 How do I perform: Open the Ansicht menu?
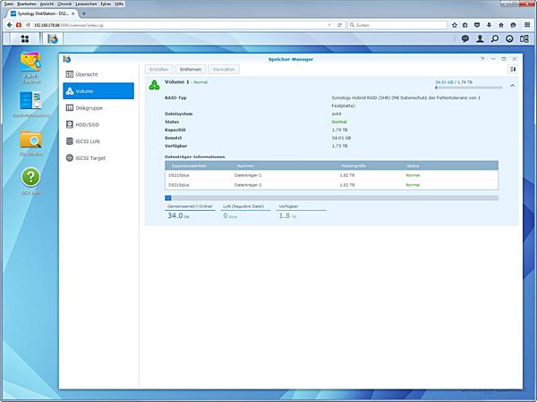coord(47,4)
